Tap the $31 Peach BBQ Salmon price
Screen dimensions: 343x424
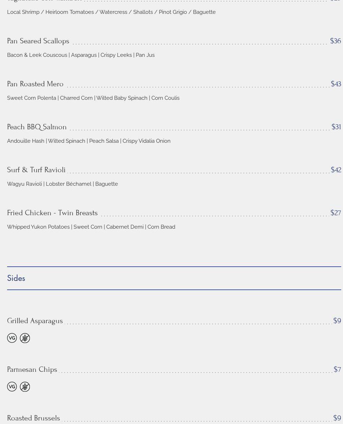point(336,127)
